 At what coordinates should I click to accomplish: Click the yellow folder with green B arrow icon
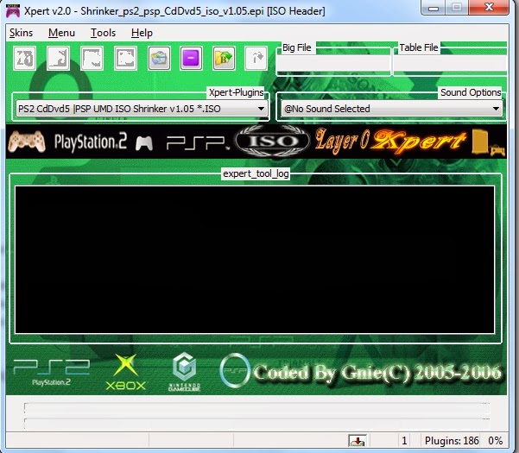224,59
